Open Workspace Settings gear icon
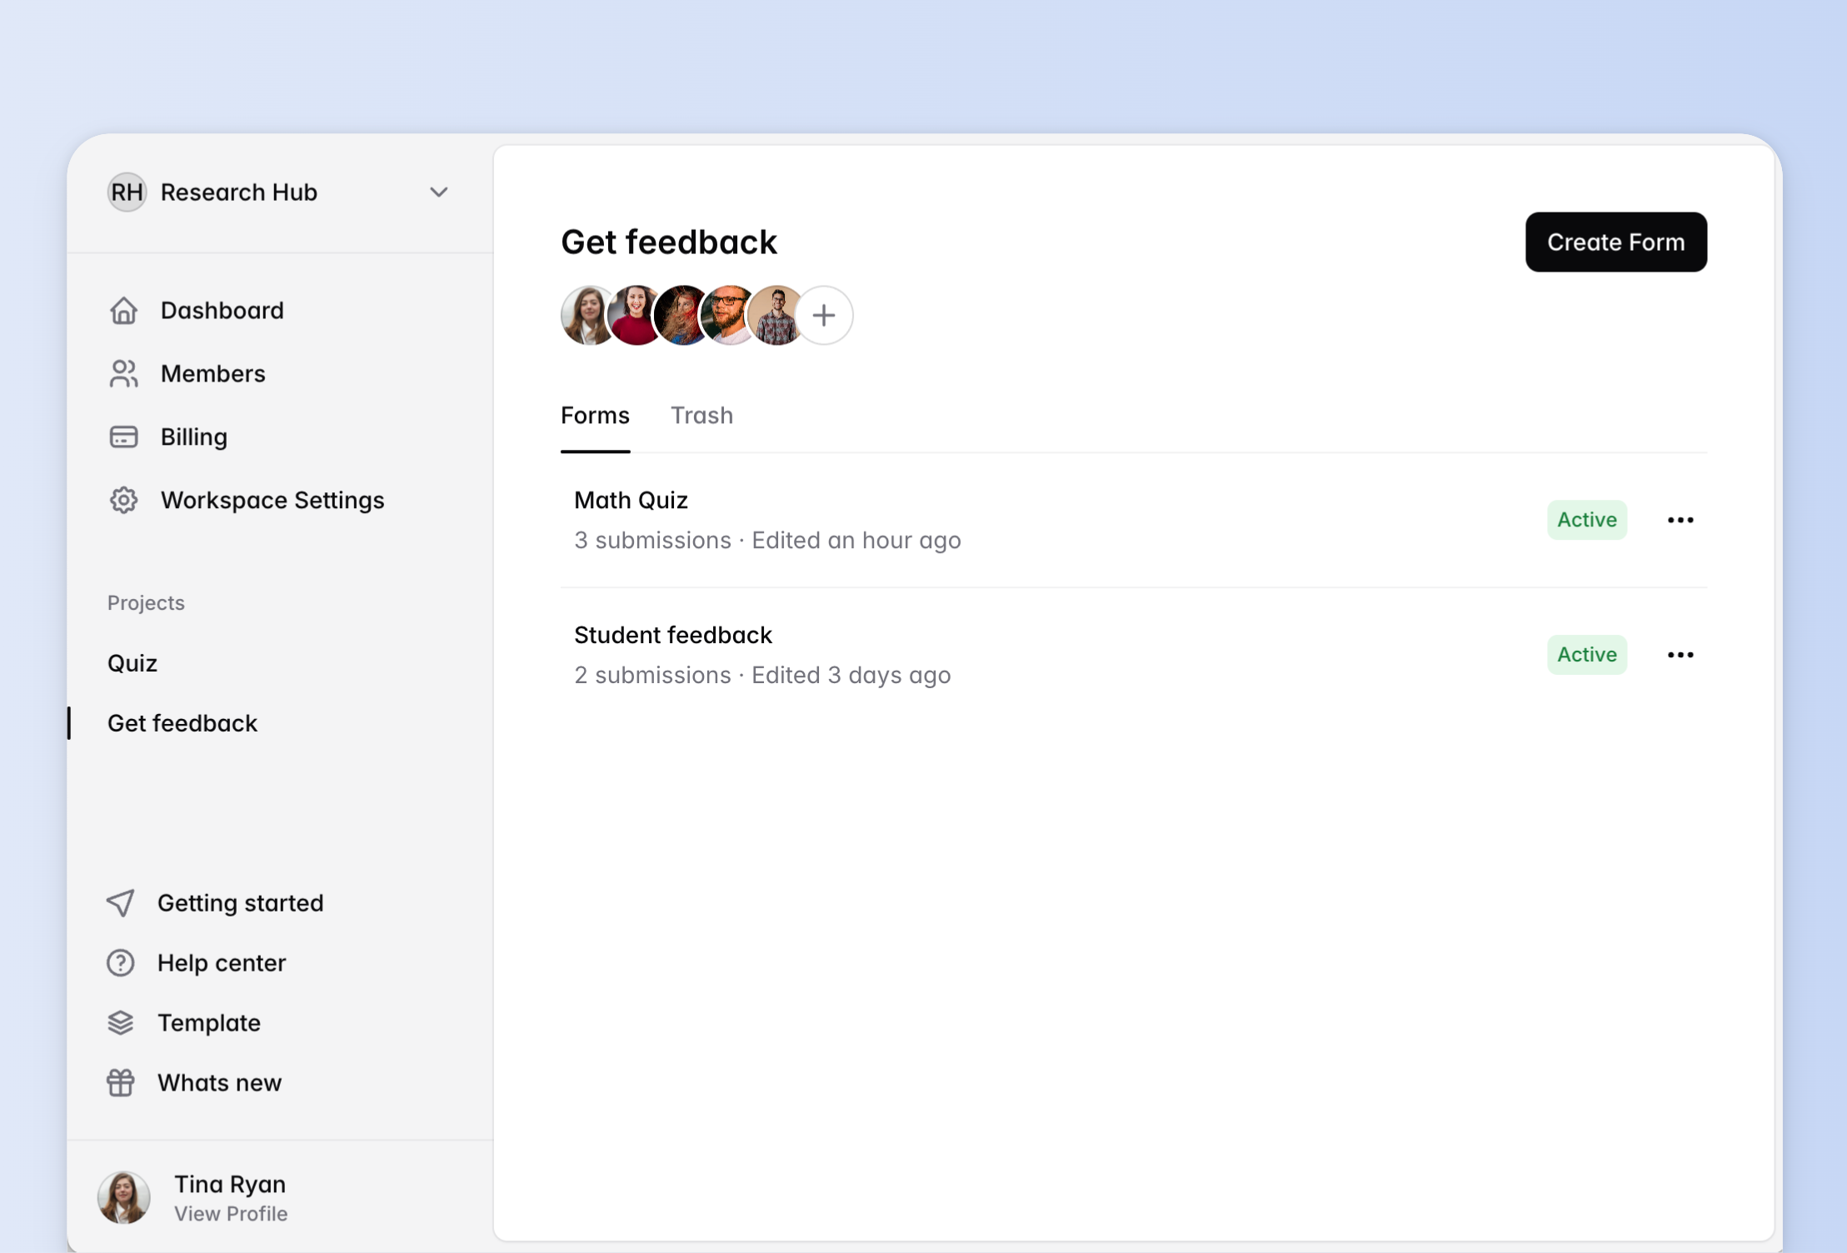 coord(123,500)
